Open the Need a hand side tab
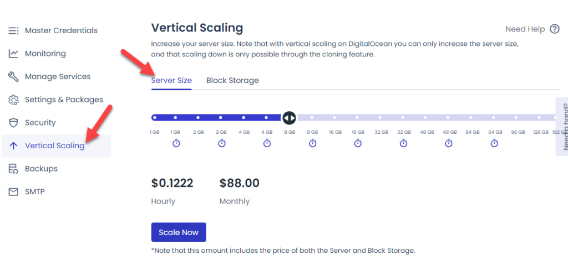Viewport: 568px width, 260px height. [x=562, y=126]
